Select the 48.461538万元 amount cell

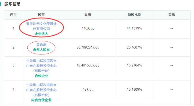click(x=88, y=65)
